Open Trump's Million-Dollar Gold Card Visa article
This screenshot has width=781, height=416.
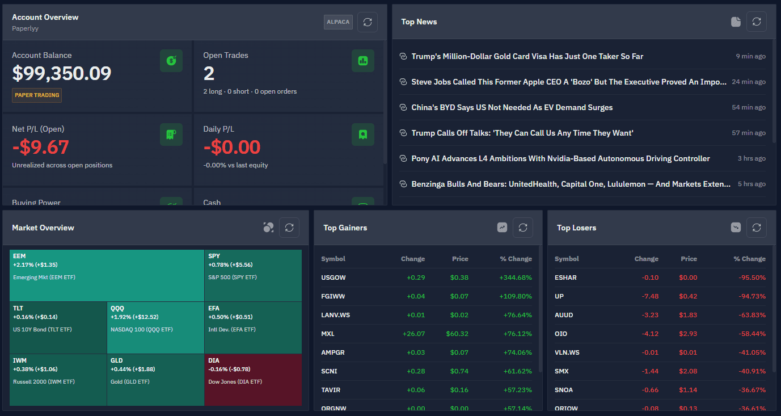[527, 56]
